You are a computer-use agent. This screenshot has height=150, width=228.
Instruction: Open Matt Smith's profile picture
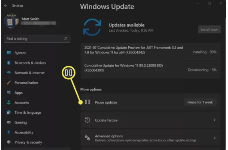11,21
